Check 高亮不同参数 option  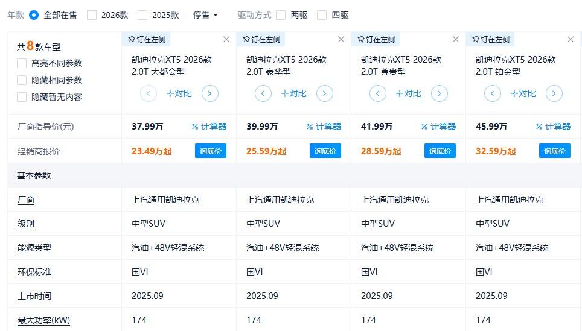(x=22, y=63)
